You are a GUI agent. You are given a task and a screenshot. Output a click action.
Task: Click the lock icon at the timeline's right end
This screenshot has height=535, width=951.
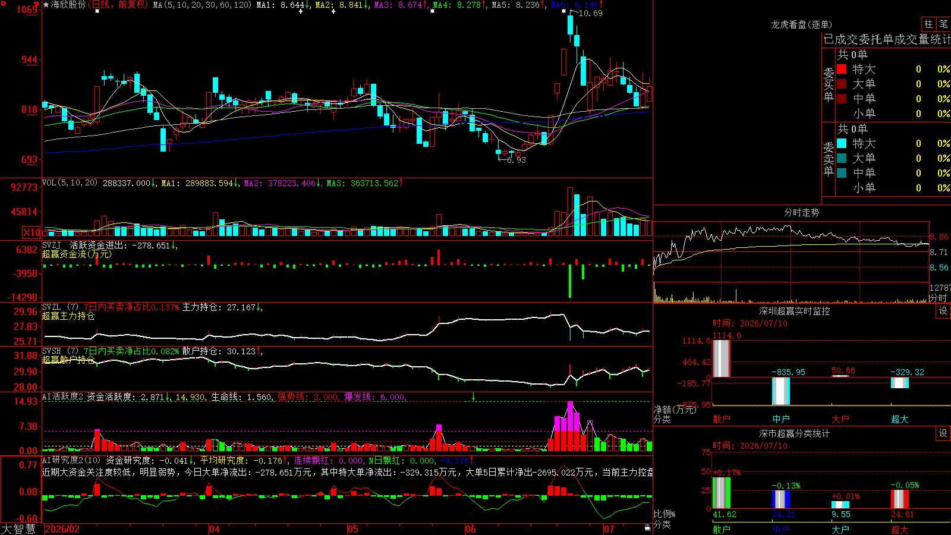pyautogui.click(x=648, y=528)
